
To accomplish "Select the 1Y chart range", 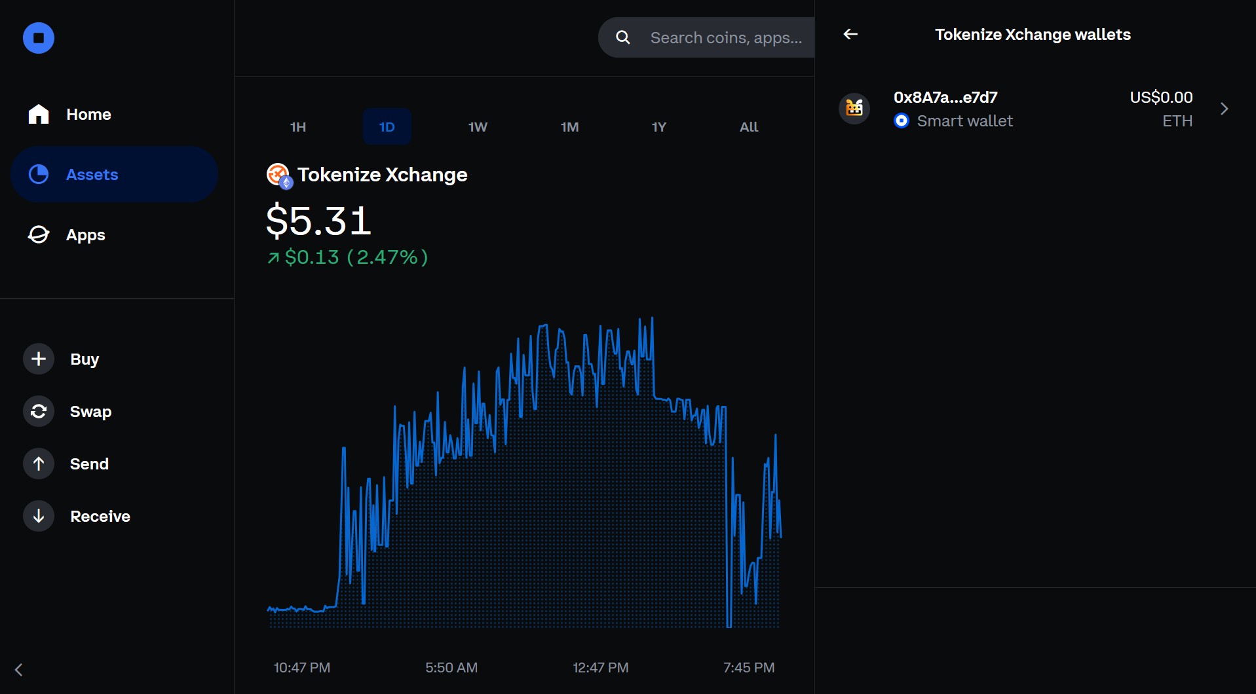I will (658, 127).
